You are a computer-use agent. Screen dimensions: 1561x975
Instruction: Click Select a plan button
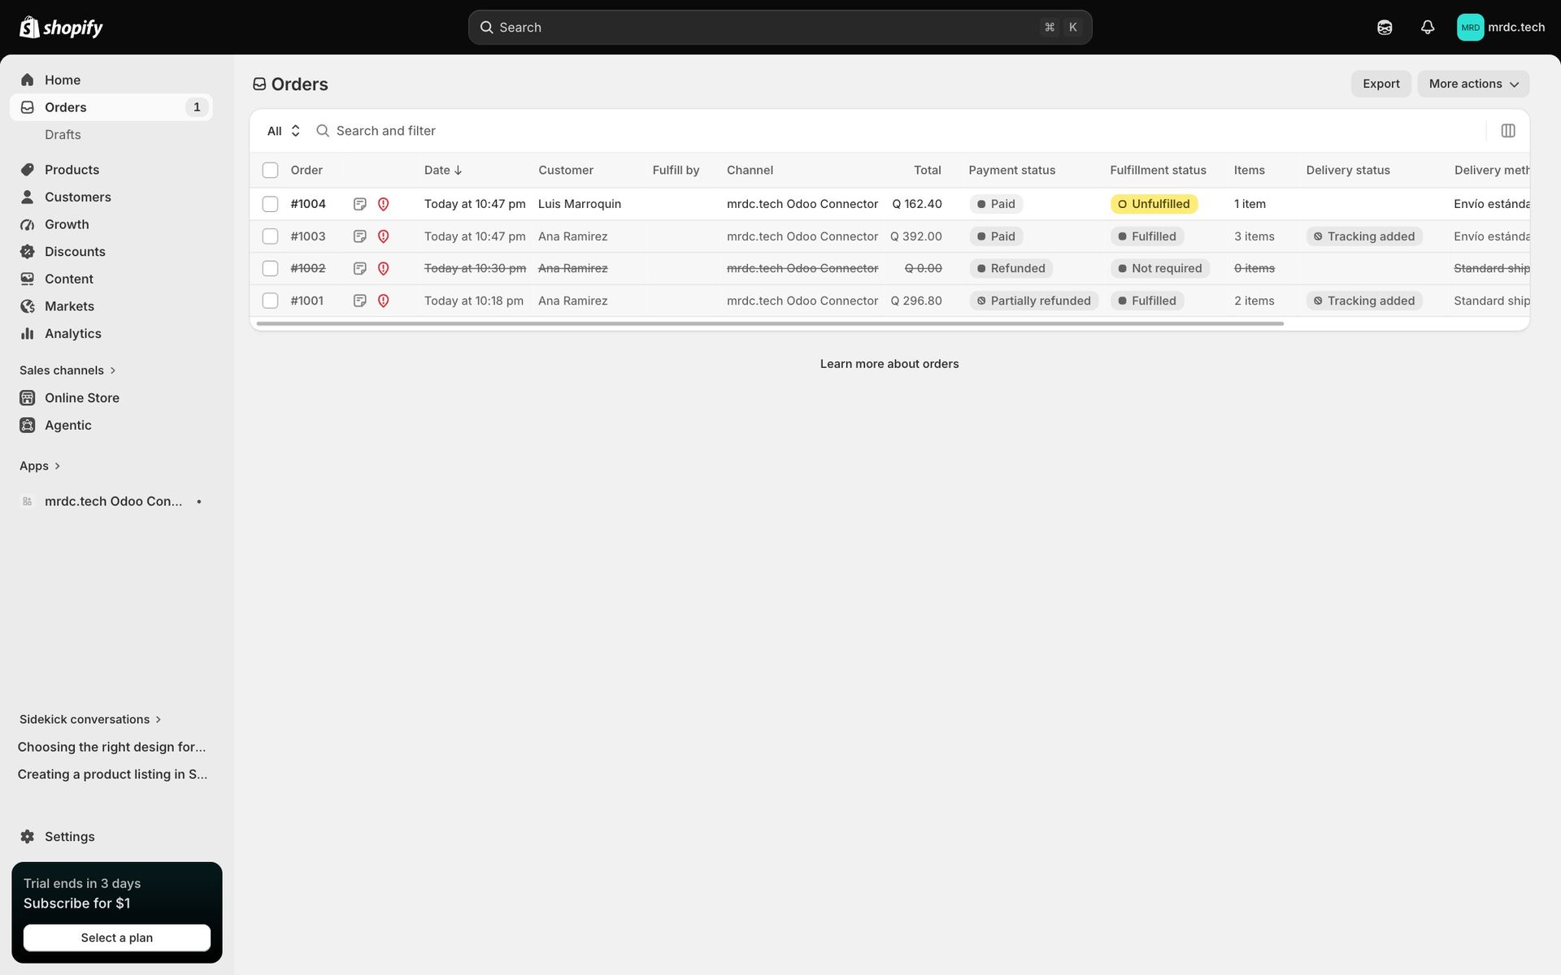click(117, 938)
